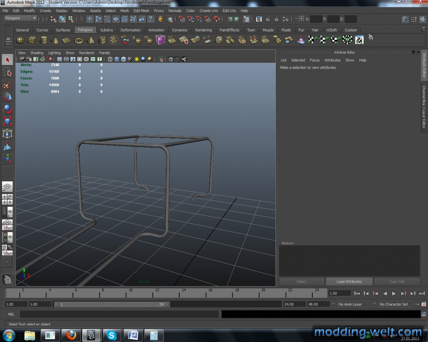Screen dimensions: 428x342
Task: Open Channel Box / Layer Editor tab
Action: pyautogui.click(x=424, y=107)
